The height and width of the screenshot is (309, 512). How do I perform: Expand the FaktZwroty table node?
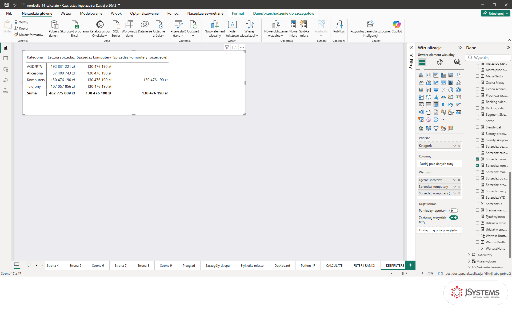coord(469,255)
